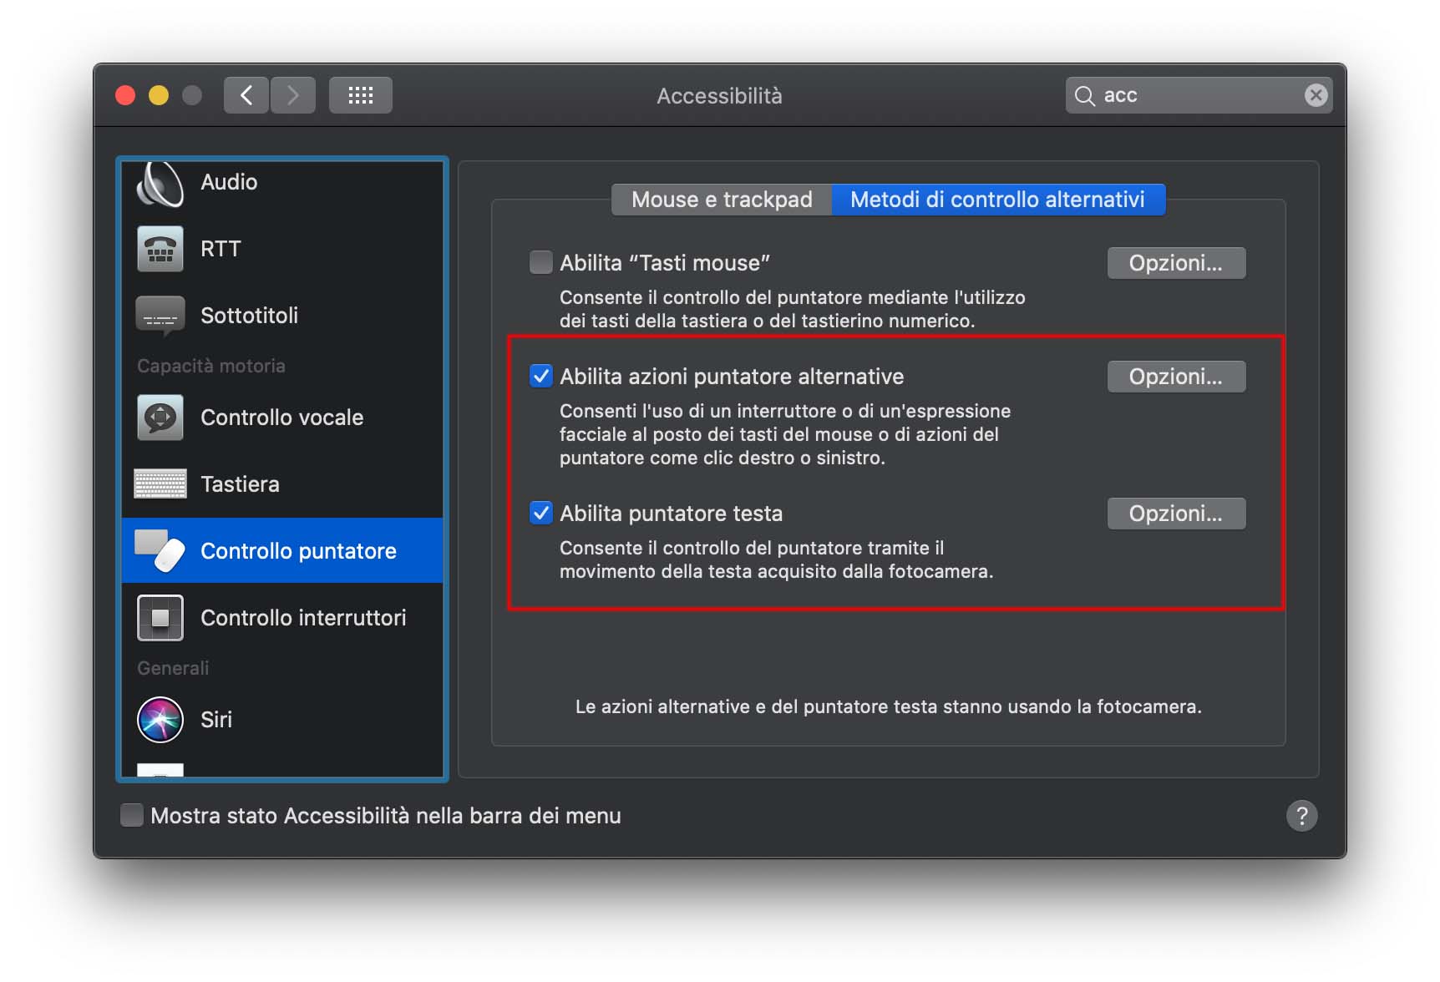Open Opzioni for puntatore testa
The width and height of the screenshot is (1440, 982).
[1176, 514]
